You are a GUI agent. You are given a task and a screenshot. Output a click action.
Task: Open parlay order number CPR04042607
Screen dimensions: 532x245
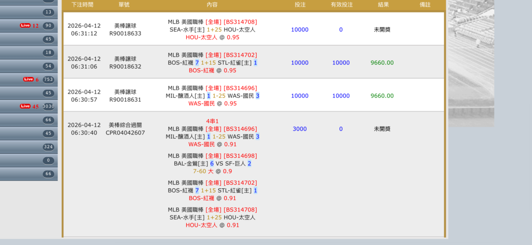coord(125,133)
